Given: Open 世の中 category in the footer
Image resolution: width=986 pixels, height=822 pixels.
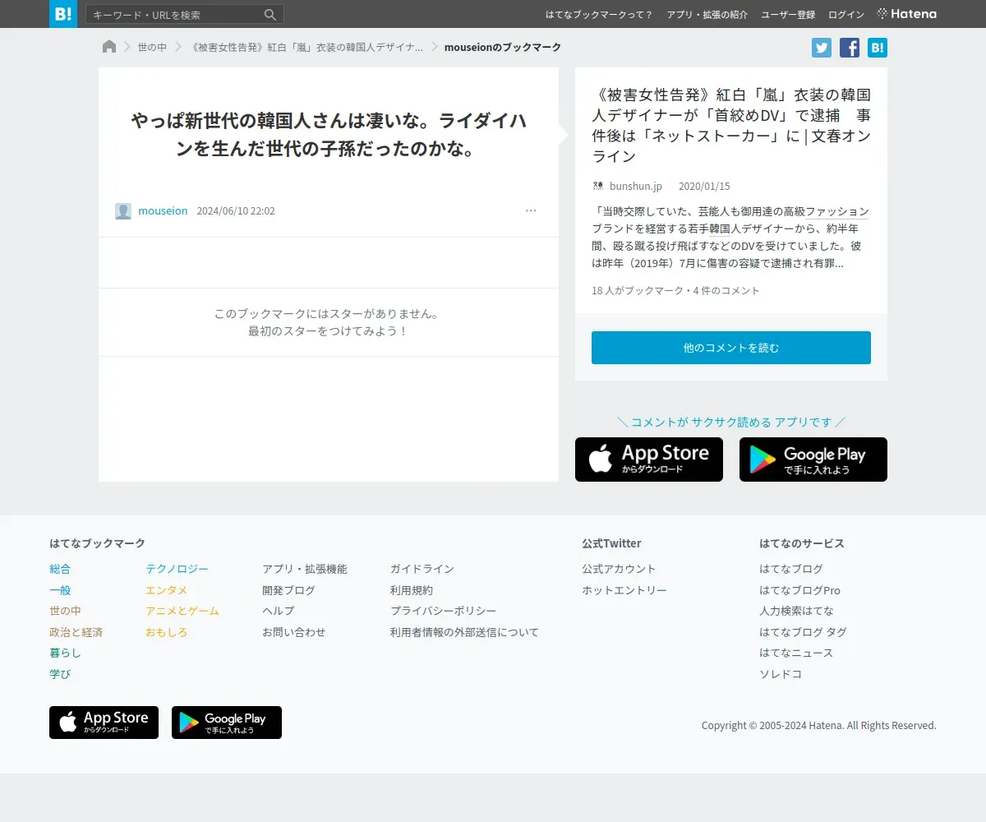Looking at the screenshot, I should click(x=65, y=611).
